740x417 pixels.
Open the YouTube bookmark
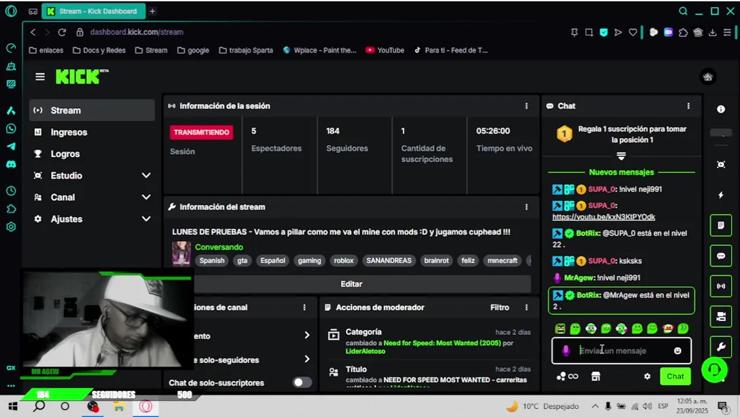pyautogui.click(x=385, y=50)
